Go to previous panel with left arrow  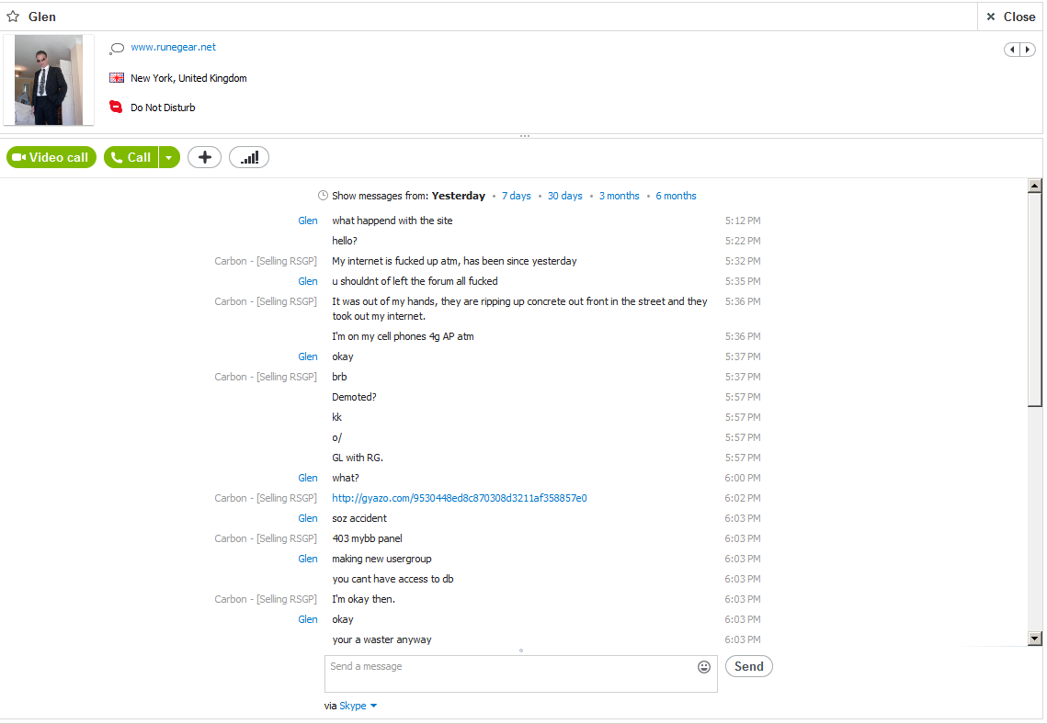pos(1012,50)
